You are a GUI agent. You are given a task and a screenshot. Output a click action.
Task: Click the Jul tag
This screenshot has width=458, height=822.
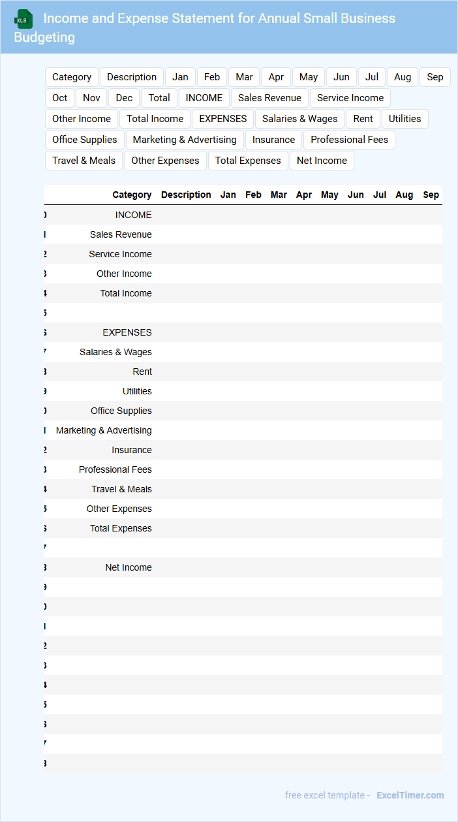click(372, 77)
